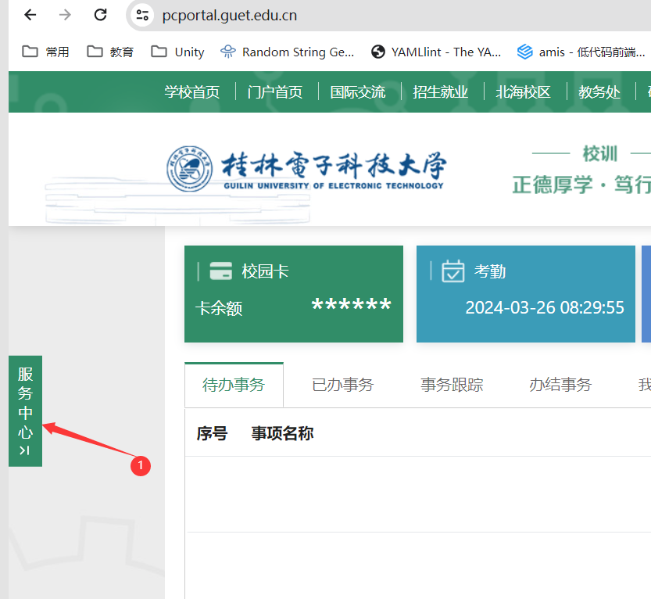This screenshot has width=651, height=599.
Task: Click the browser back arrow
Action: 30,15
